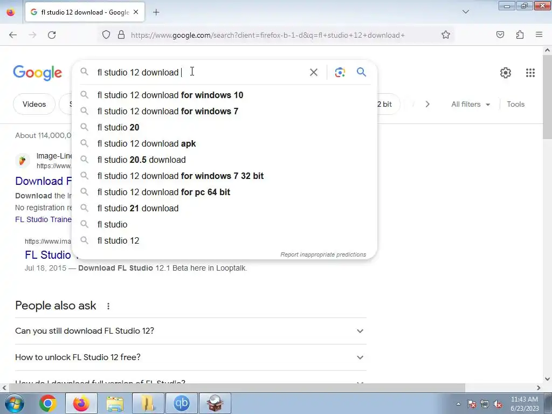Click the horizontal scrollbar right arrow
552x414 pixels.
[x=539, y=388]
